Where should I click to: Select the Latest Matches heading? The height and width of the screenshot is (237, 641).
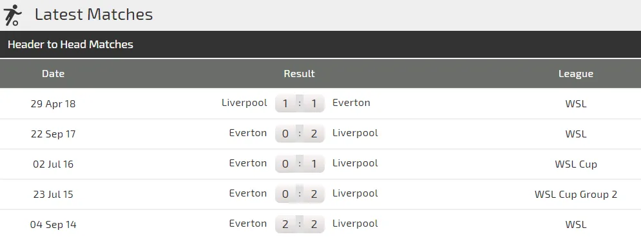(93, 15)
